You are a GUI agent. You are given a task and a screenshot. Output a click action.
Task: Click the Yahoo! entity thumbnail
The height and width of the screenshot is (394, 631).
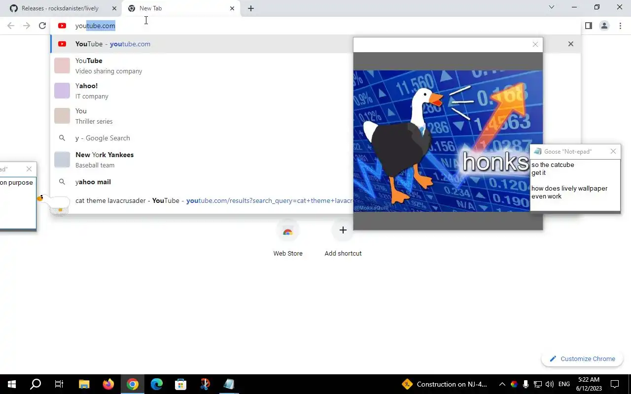click(62, 91)
